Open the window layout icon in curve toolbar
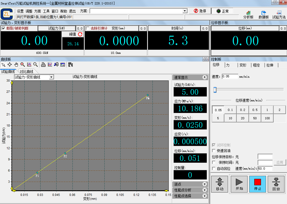 point(63,65)
